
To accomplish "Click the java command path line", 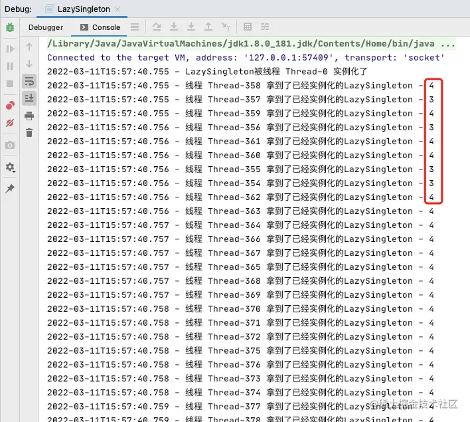I will coord(251,44).
